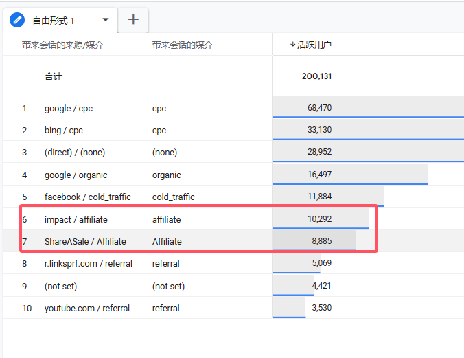Select (not set) source in row 9
Viewport: 464px width, 358px height.
click(x=60, y=287)
